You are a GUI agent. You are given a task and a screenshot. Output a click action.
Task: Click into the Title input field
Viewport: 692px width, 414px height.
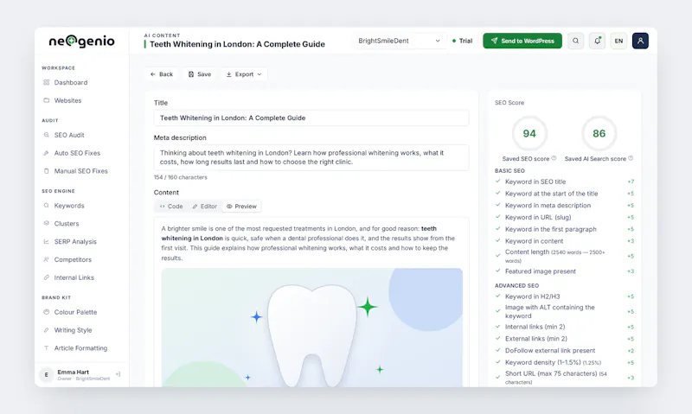coord(311,118)
